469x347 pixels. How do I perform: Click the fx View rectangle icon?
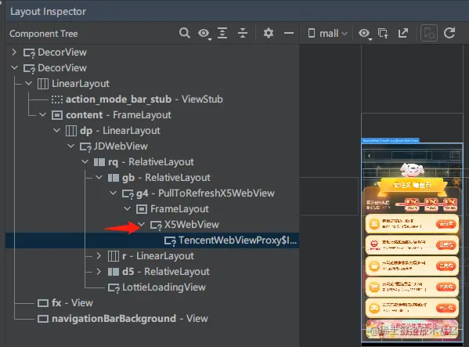43,303
